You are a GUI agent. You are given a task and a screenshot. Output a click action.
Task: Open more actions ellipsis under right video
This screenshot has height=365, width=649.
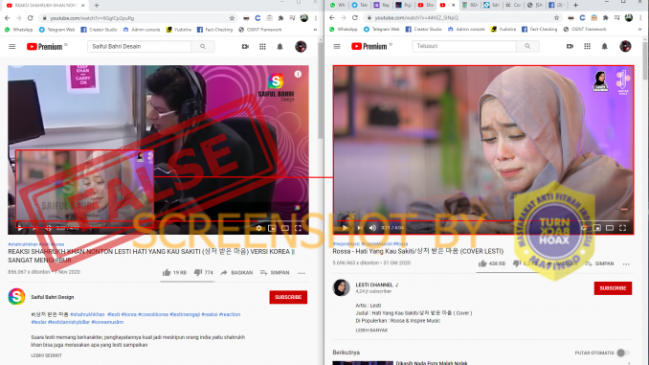pyautogui.click(x=626, y=263)
